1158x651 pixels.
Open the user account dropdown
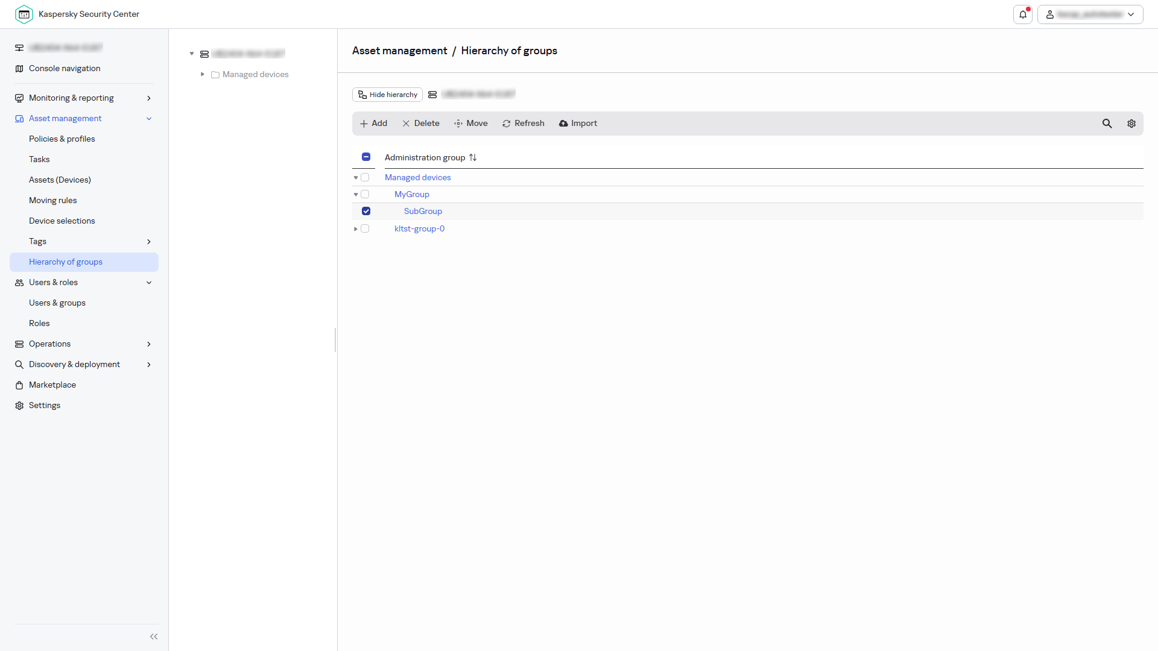click(x=1090, y=14)
